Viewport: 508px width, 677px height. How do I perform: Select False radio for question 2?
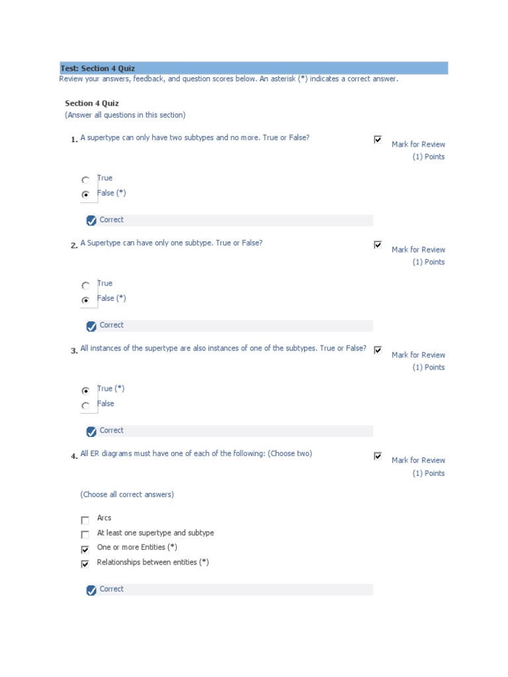tap(85, 300)
